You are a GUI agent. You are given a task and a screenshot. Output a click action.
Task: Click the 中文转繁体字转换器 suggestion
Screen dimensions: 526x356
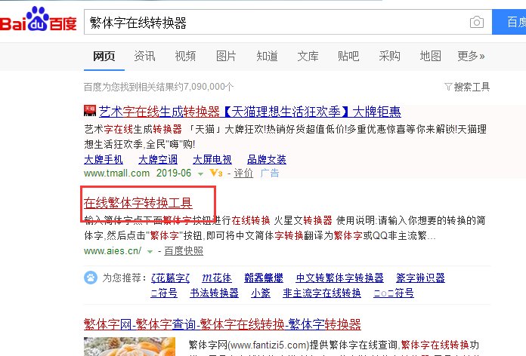340,278
